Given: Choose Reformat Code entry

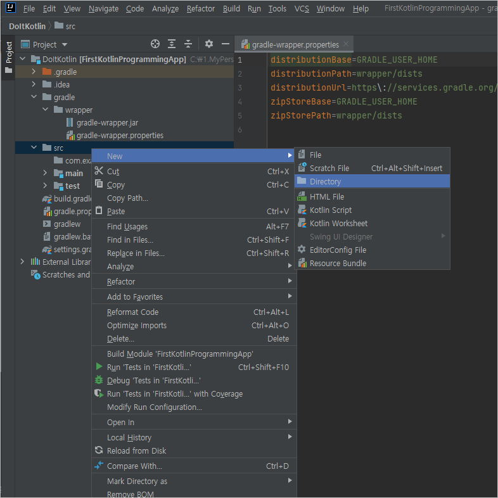Looking at the screenshot, I should (194, 312).
